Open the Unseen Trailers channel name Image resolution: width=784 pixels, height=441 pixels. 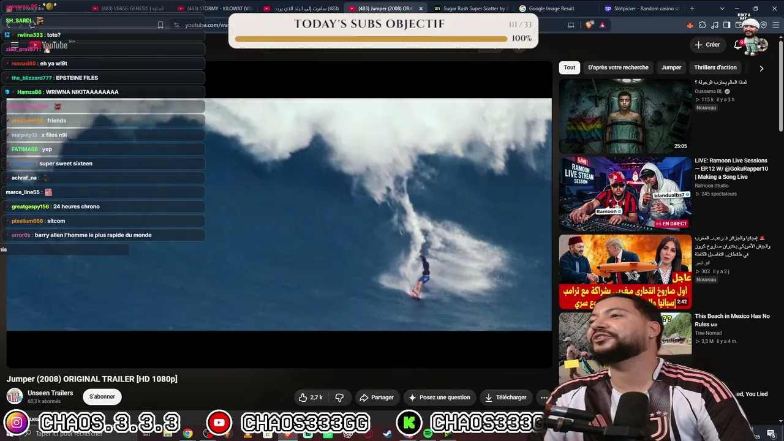click(50, 393)
